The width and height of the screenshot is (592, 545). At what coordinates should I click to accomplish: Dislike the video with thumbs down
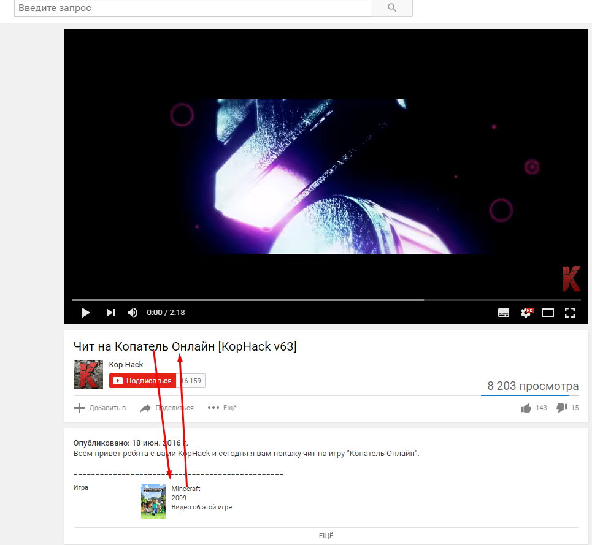click(567, 408)
